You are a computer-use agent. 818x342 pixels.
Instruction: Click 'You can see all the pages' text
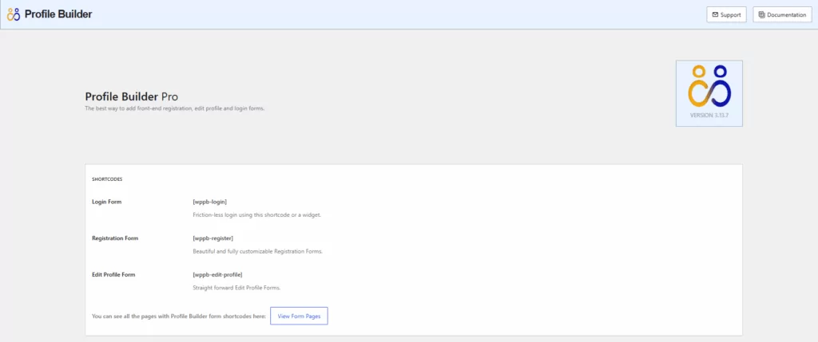tap(179, 316)
